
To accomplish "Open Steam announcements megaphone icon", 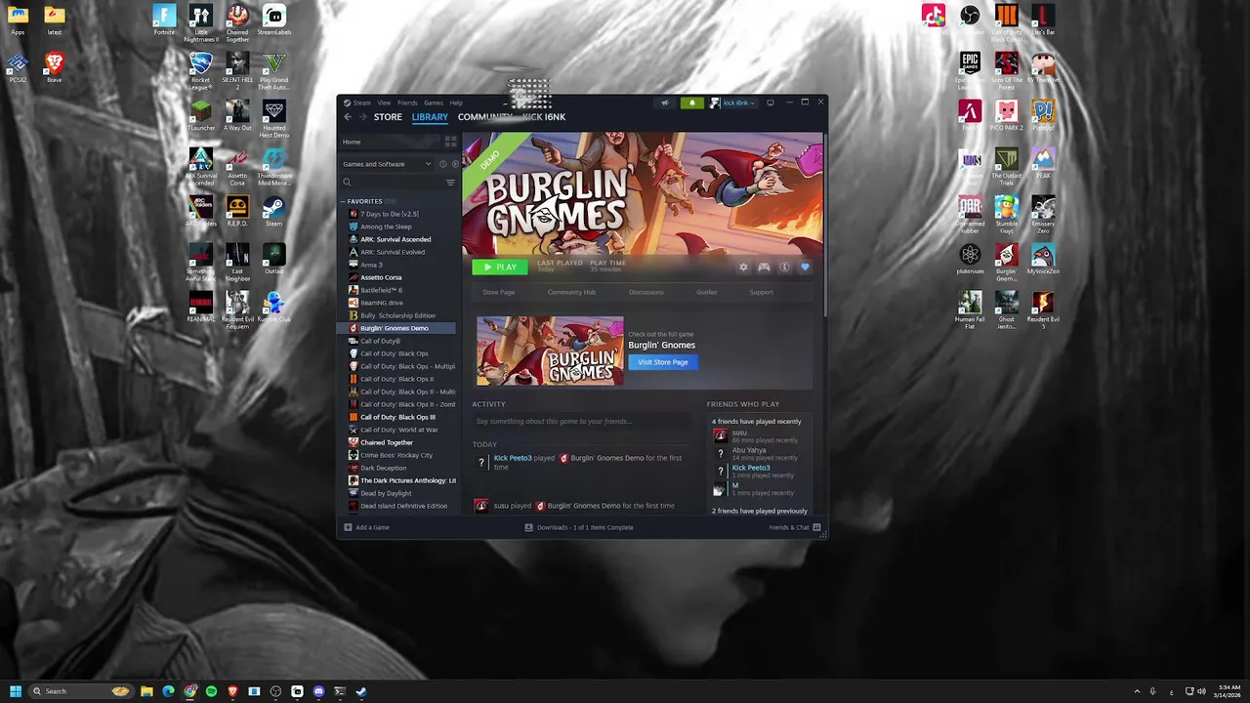I will click(665, 103).
